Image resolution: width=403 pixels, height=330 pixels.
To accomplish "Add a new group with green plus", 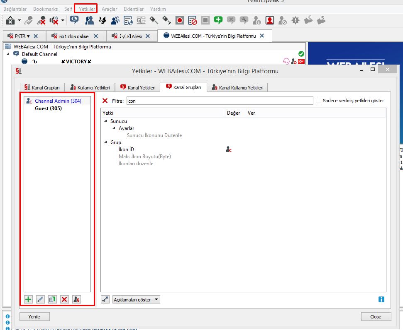I will [28, 299].
